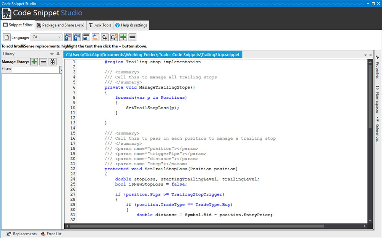
Task: Create a new snippet with the blank page icon
Action: point(6,37)
